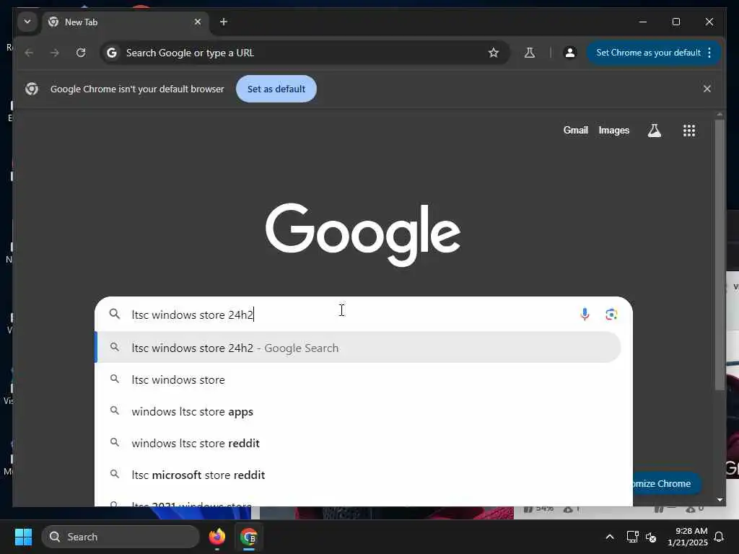Click the network icon in system tray
Image resolution: width=739 pixels, height=554 pixels.
click(632, 537)
